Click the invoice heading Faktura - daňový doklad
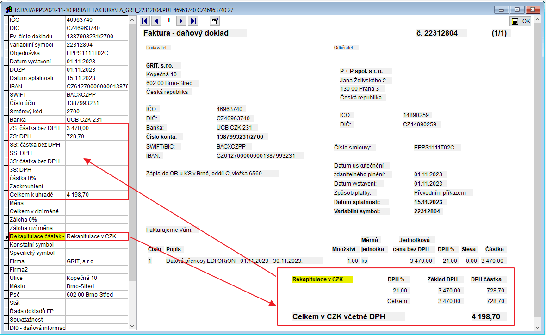 (186, 33)
